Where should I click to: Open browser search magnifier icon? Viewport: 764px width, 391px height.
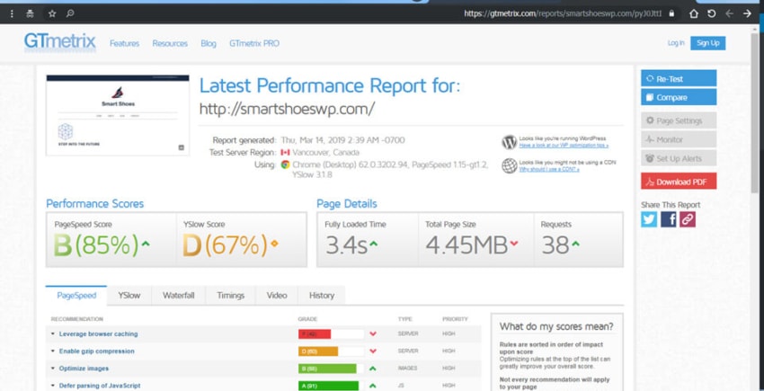pos(70,13)
